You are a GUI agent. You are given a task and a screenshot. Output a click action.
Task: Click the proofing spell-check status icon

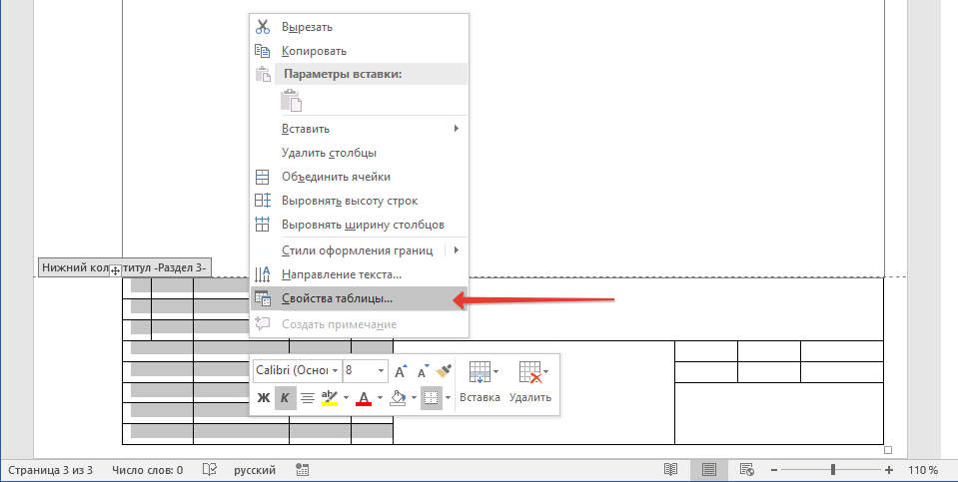(x=210, y=470)
